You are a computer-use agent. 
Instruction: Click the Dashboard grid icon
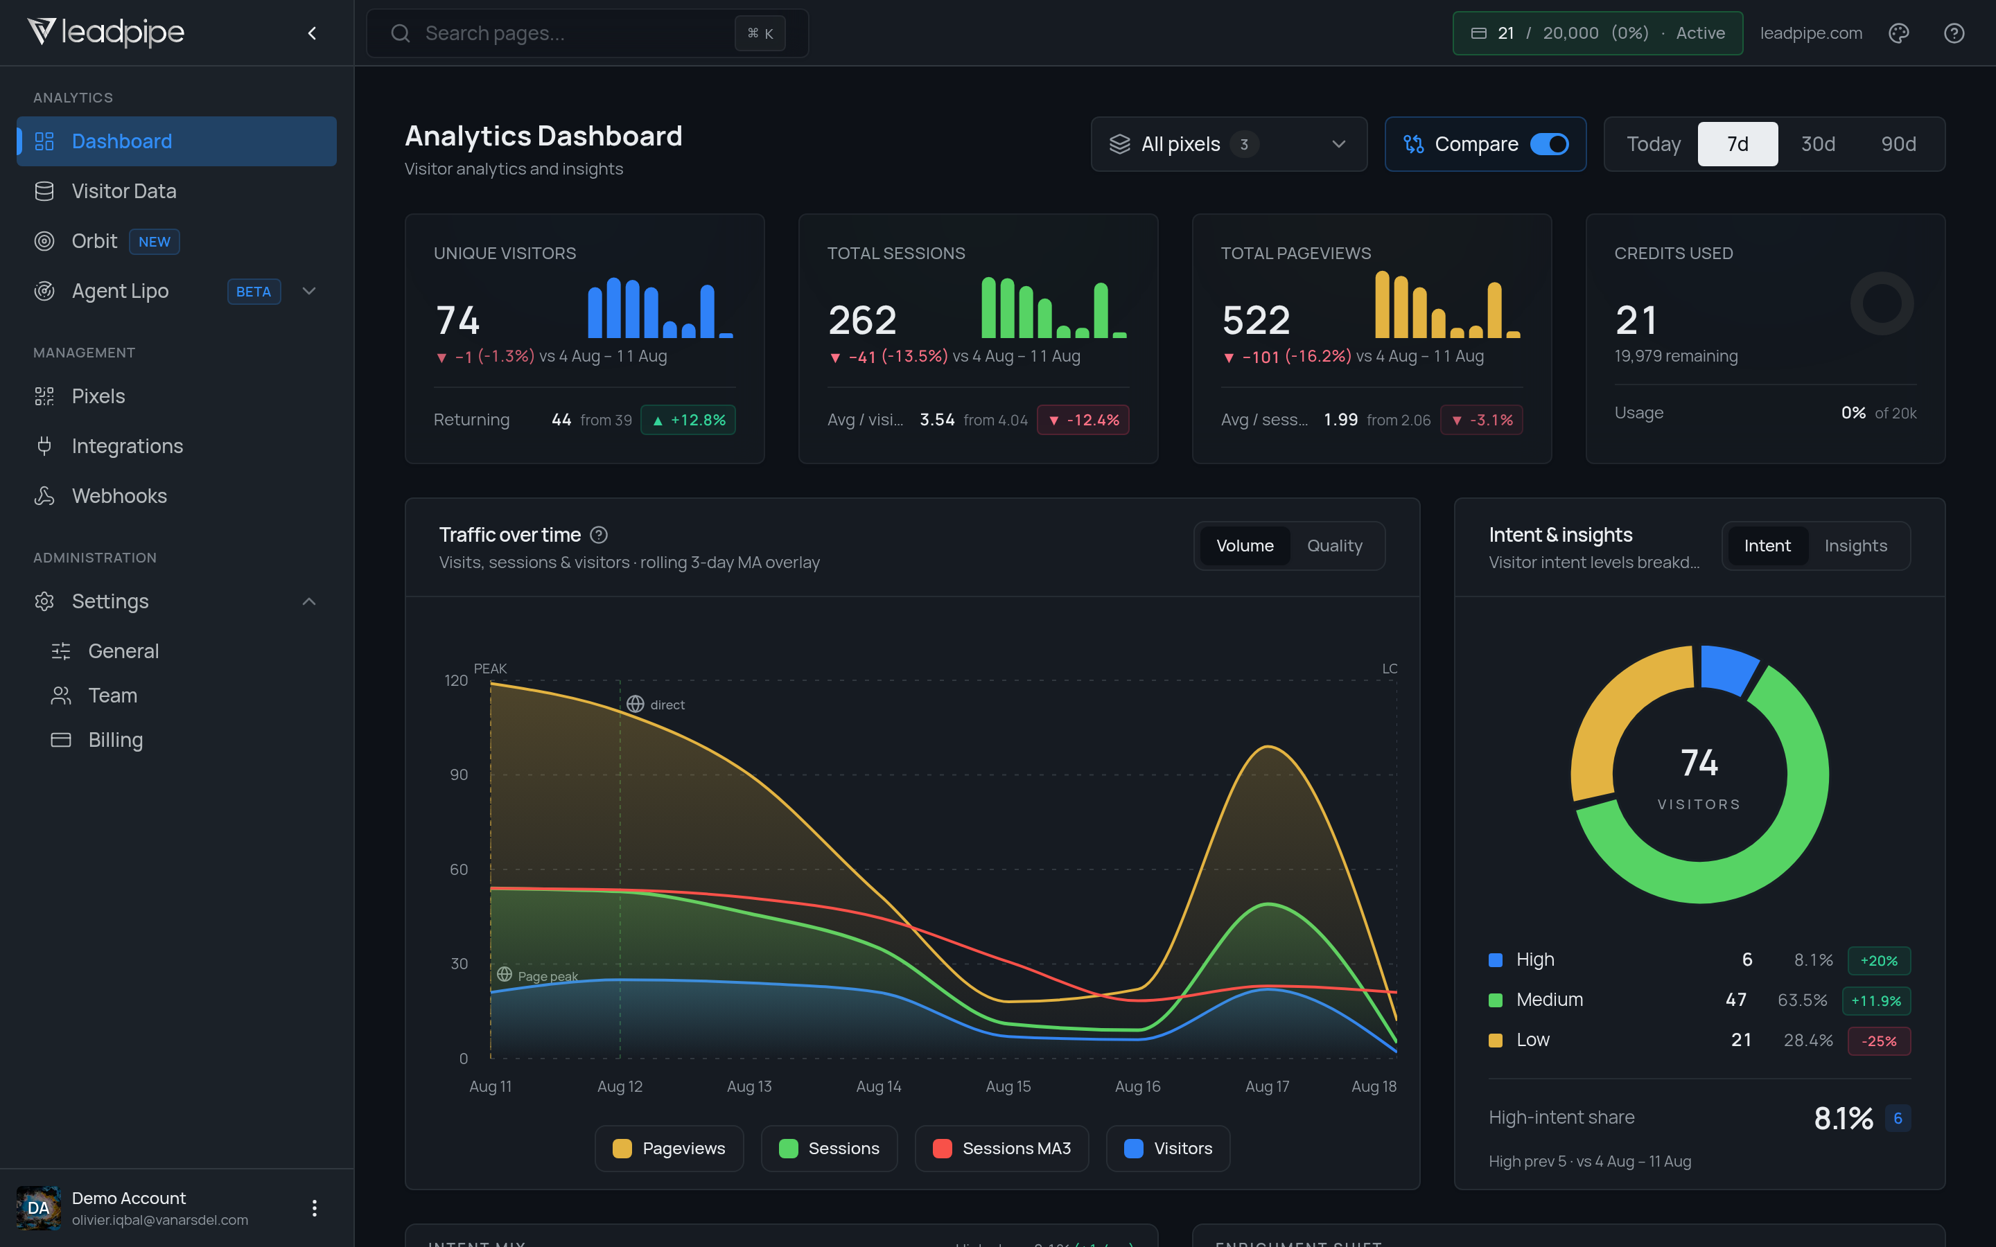(44, 141)
